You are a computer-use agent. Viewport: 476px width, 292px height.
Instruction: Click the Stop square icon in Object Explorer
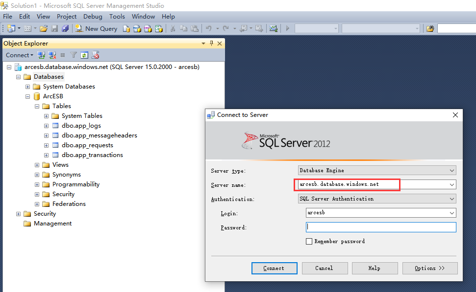63,55
